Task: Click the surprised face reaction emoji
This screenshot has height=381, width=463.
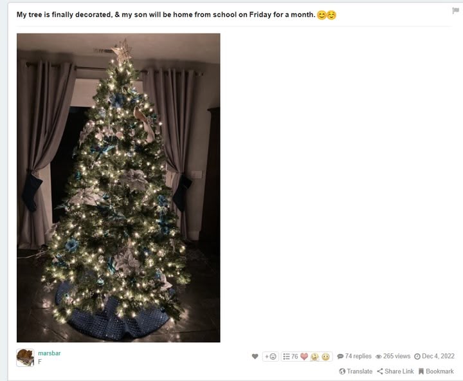Action: (x=325, y=357)
